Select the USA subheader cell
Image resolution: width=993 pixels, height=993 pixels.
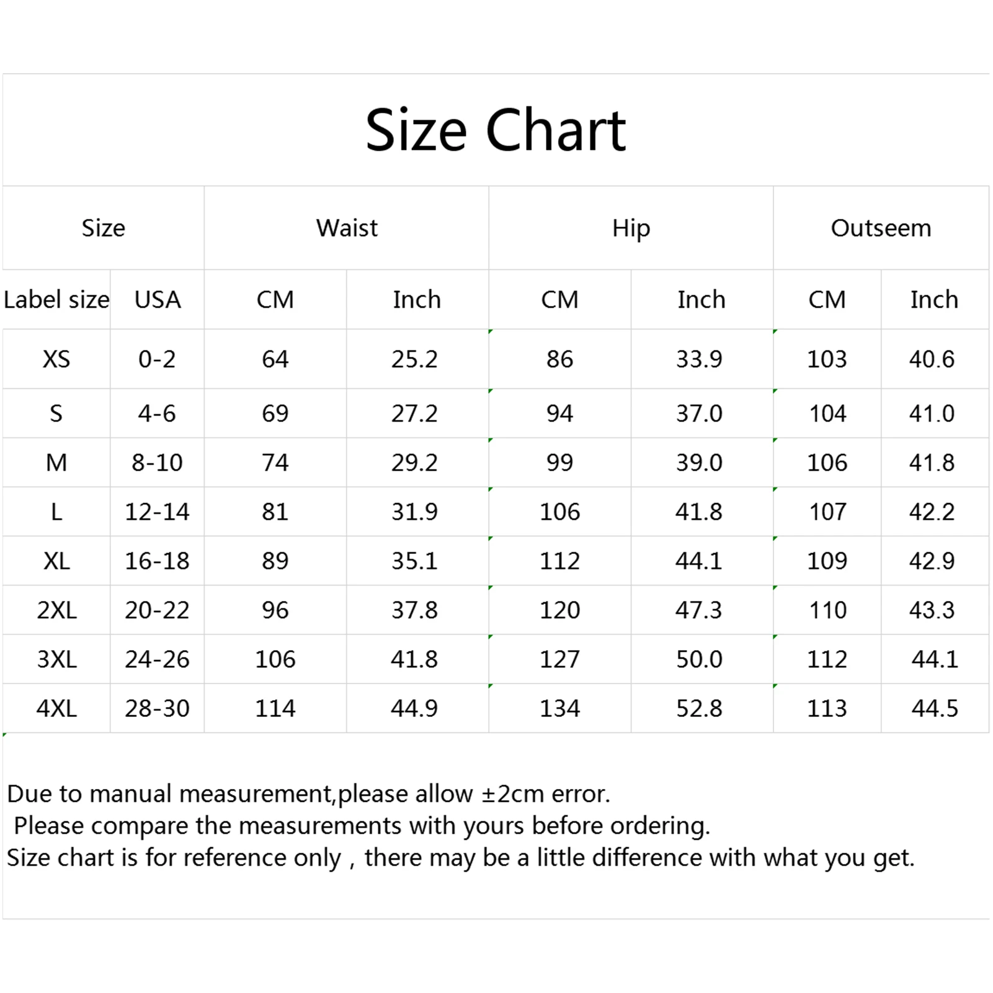pos(158,300)
